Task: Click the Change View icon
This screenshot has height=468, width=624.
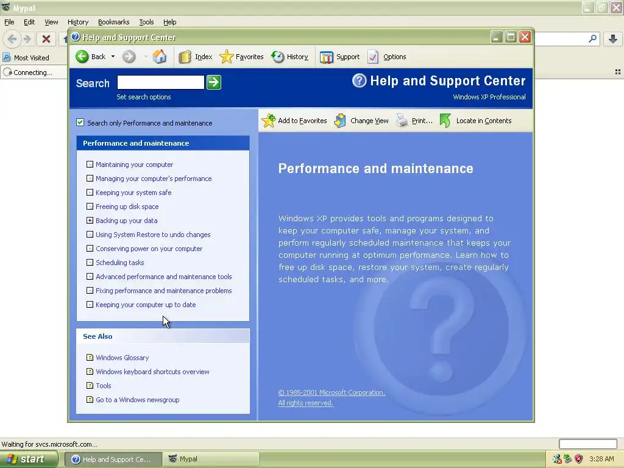Action: point(340,121)
